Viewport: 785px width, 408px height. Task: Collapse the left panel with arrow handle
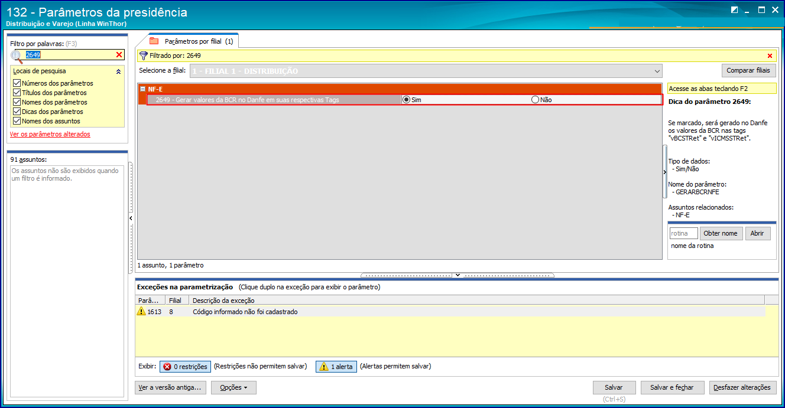(x=131, y=218)
